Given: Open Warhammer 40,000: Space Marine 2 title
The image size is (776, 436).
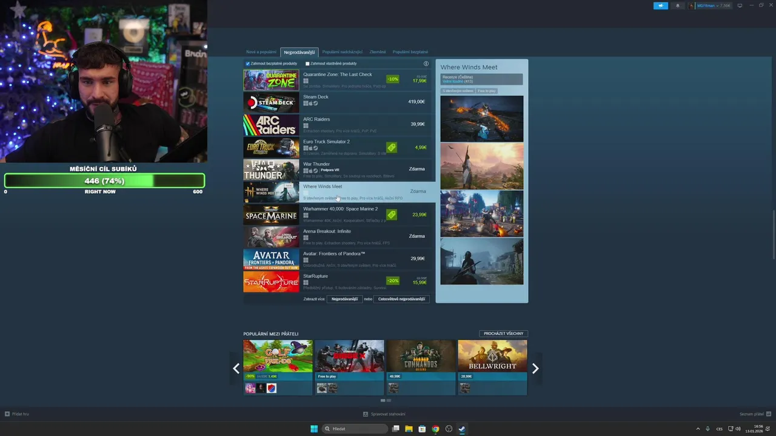Looking at the screenshot, I should pos(340,209).
